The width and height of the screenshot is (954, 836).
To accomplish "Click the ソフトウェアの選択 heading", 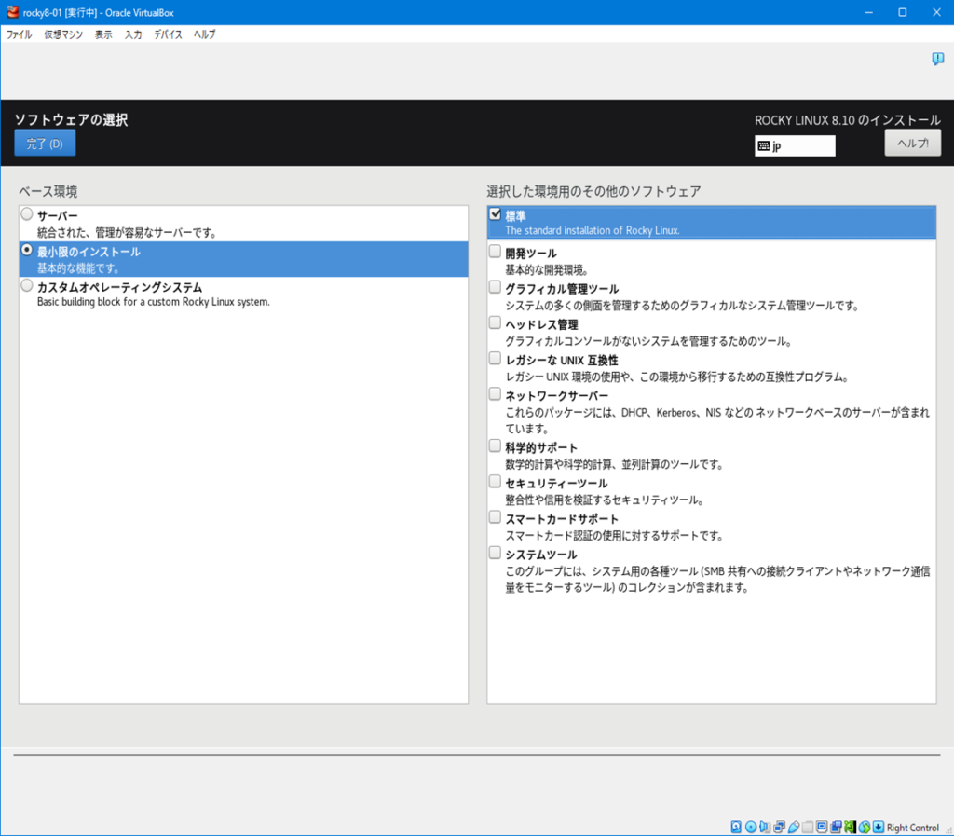I will coord(71,120).
